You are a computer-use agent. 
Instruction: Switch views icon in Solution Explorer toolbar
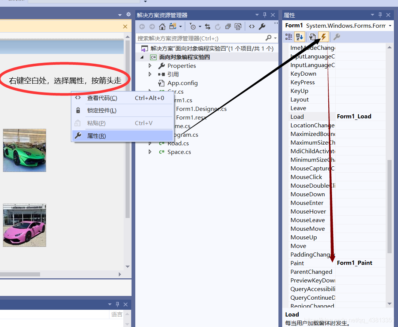tap(173, 26)
